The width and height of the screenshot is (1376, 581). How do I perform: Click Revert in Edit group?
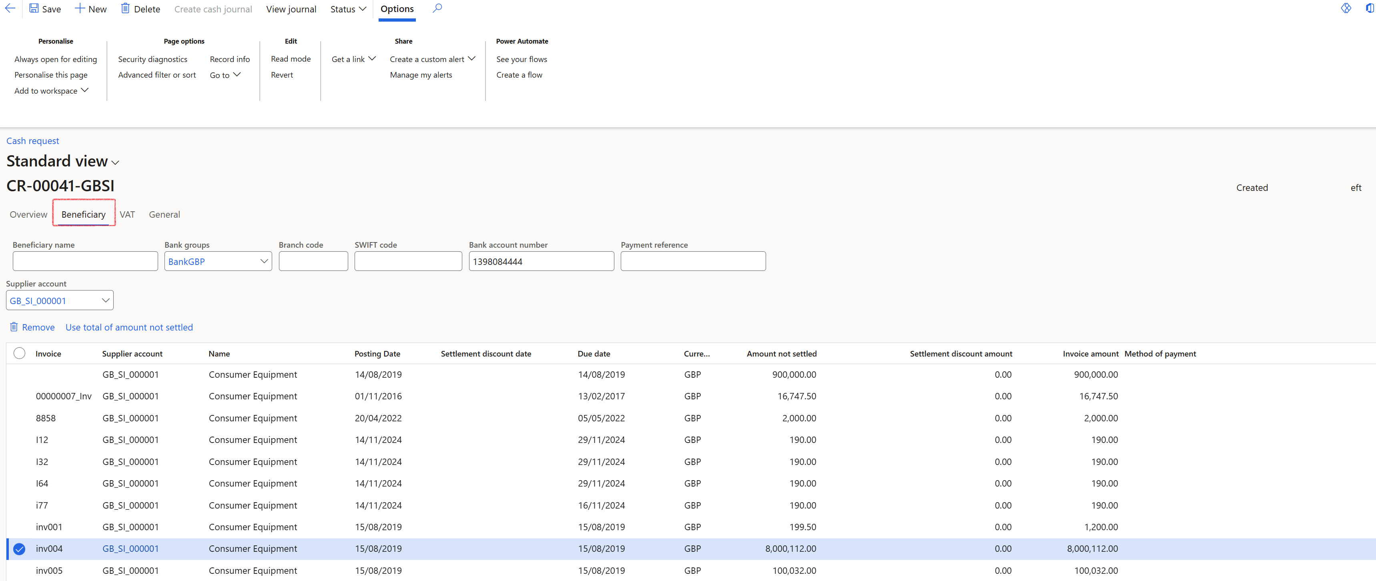click(x=282, y=75)
